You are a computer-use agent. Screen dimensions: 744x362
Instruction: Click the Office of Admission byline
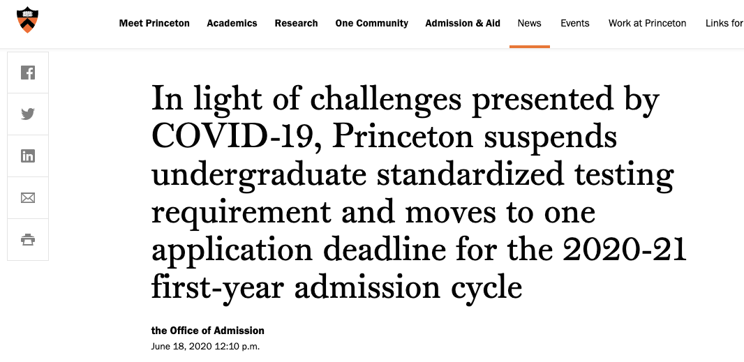(x=208, y=331)
